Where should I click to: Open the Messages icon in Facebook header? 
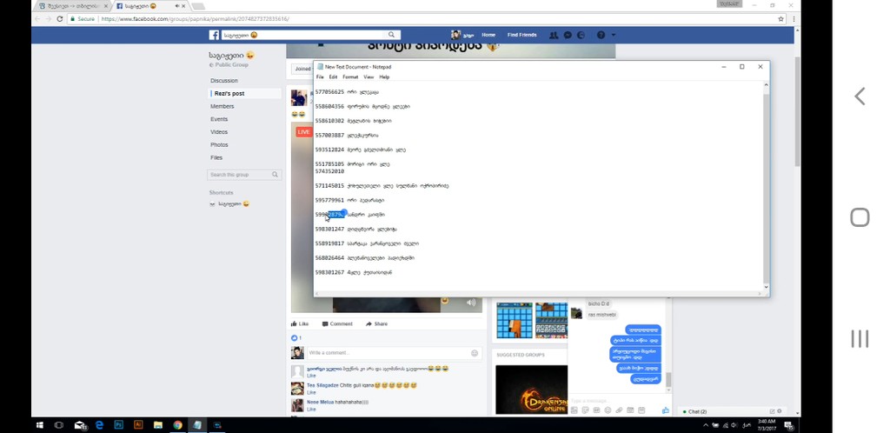point(567,35)
